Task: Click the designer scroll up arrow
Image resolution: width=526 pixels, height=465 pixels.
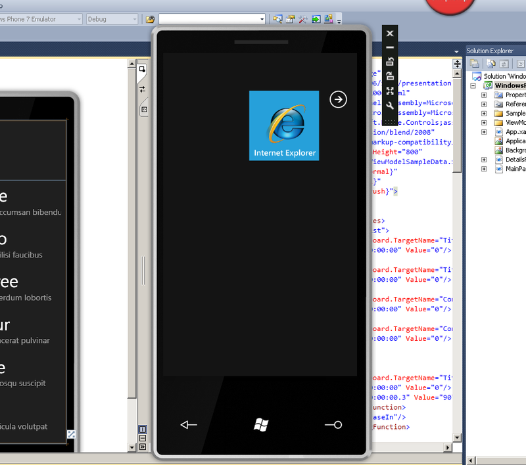Action: click(x=132, y=64)
